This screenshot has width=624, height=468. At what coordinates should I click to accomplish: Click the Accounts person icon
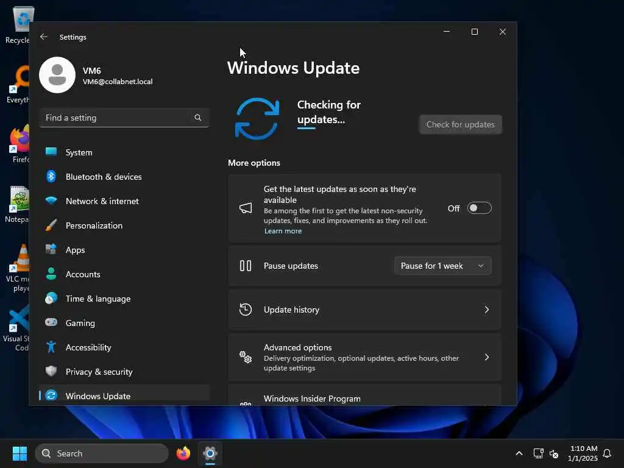(x=51, y=274)
